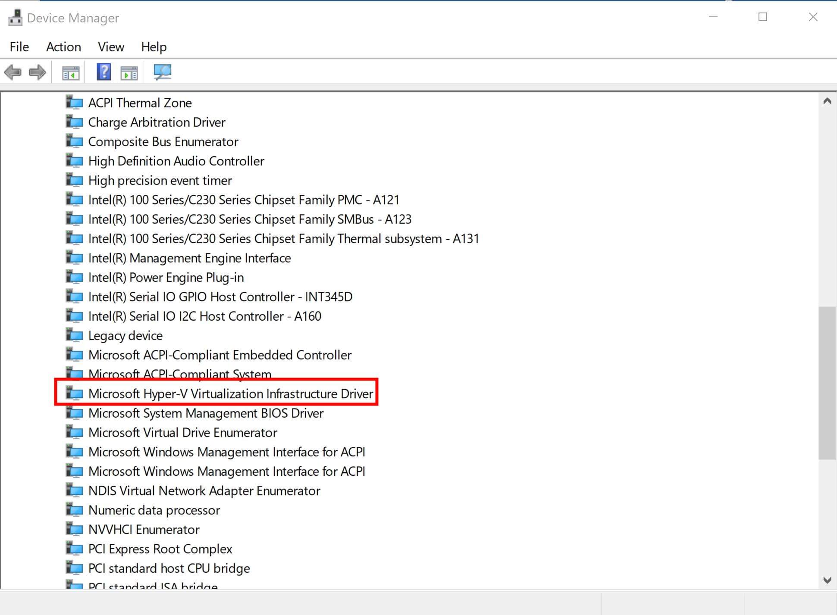Viewport: 837px width, 615px height.
Task: Open the File menu
Action: 19,47
